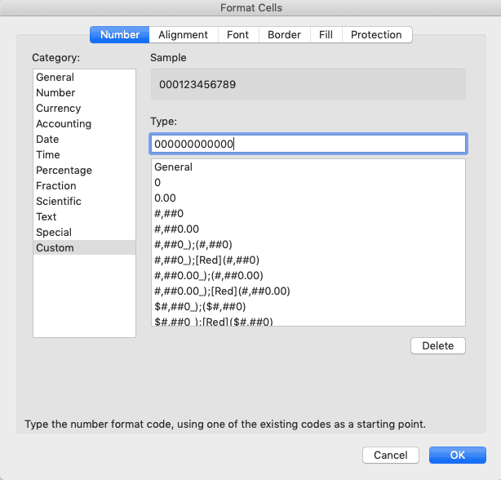Choose the Time category
The width and height of the screenshot is (501, 480).
[x=84, y=154]
